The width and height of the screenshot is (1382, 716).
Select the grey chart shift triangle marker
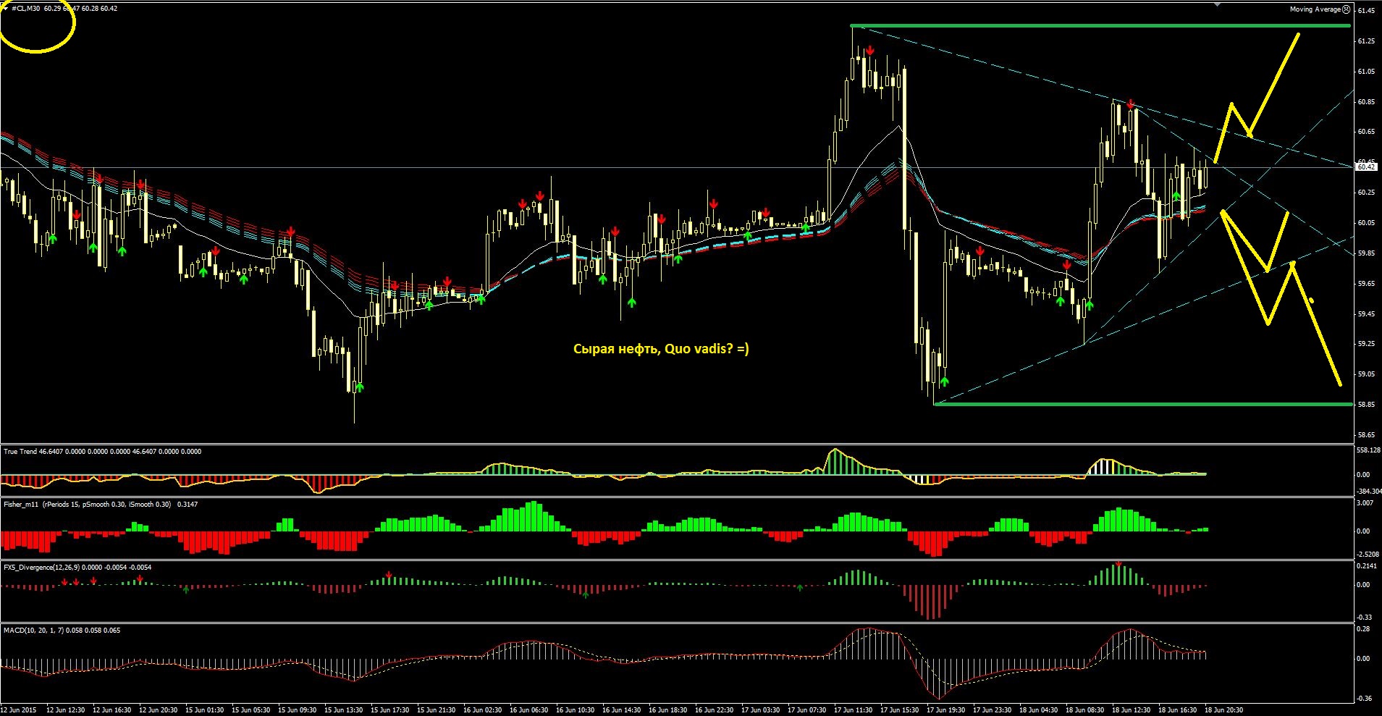click(1217, 4)
